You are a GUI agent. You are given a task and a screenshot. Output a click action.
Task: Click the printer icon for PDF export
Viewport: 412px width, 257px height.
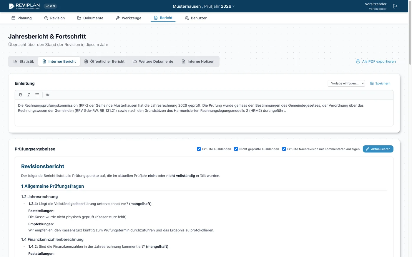coord(358,61)
